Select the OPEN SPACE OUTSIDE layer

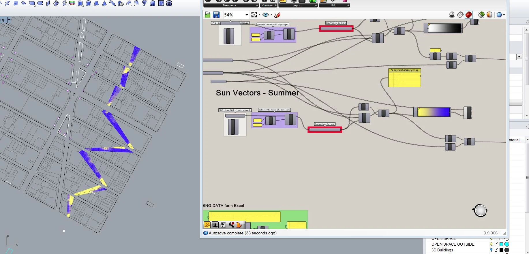453,244
